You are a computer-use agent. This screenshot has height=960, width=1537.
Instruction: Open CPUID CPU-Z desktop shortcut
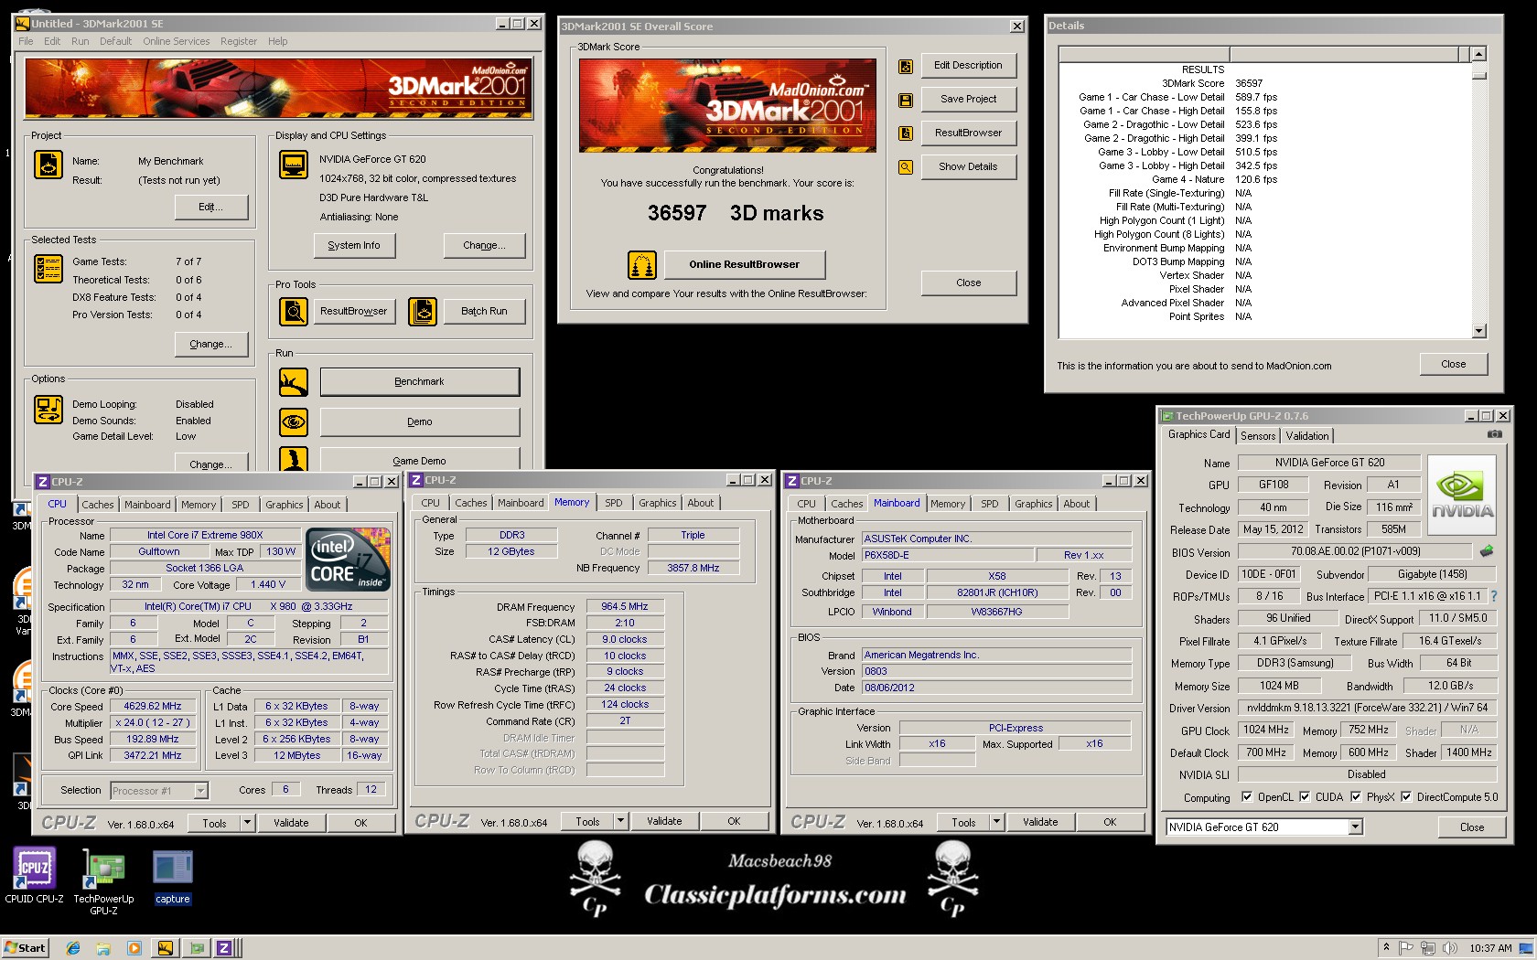34,875
